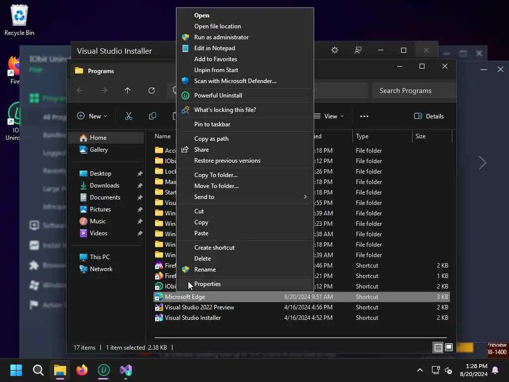Sort by the Size column header
The image size is (509, 382).
click(421, 136)
